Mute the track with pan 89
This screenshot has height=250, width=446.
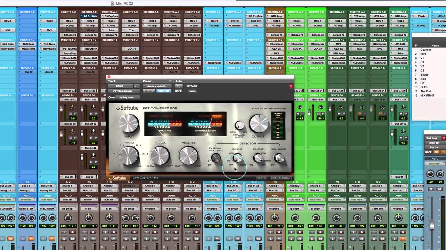pos(300,239)
